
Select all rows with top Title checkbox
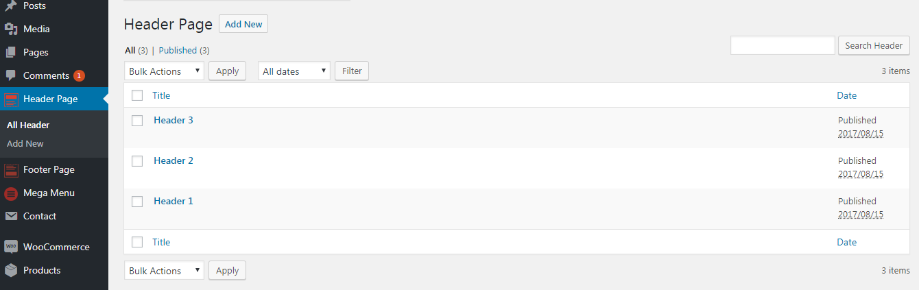click(137, 95)
